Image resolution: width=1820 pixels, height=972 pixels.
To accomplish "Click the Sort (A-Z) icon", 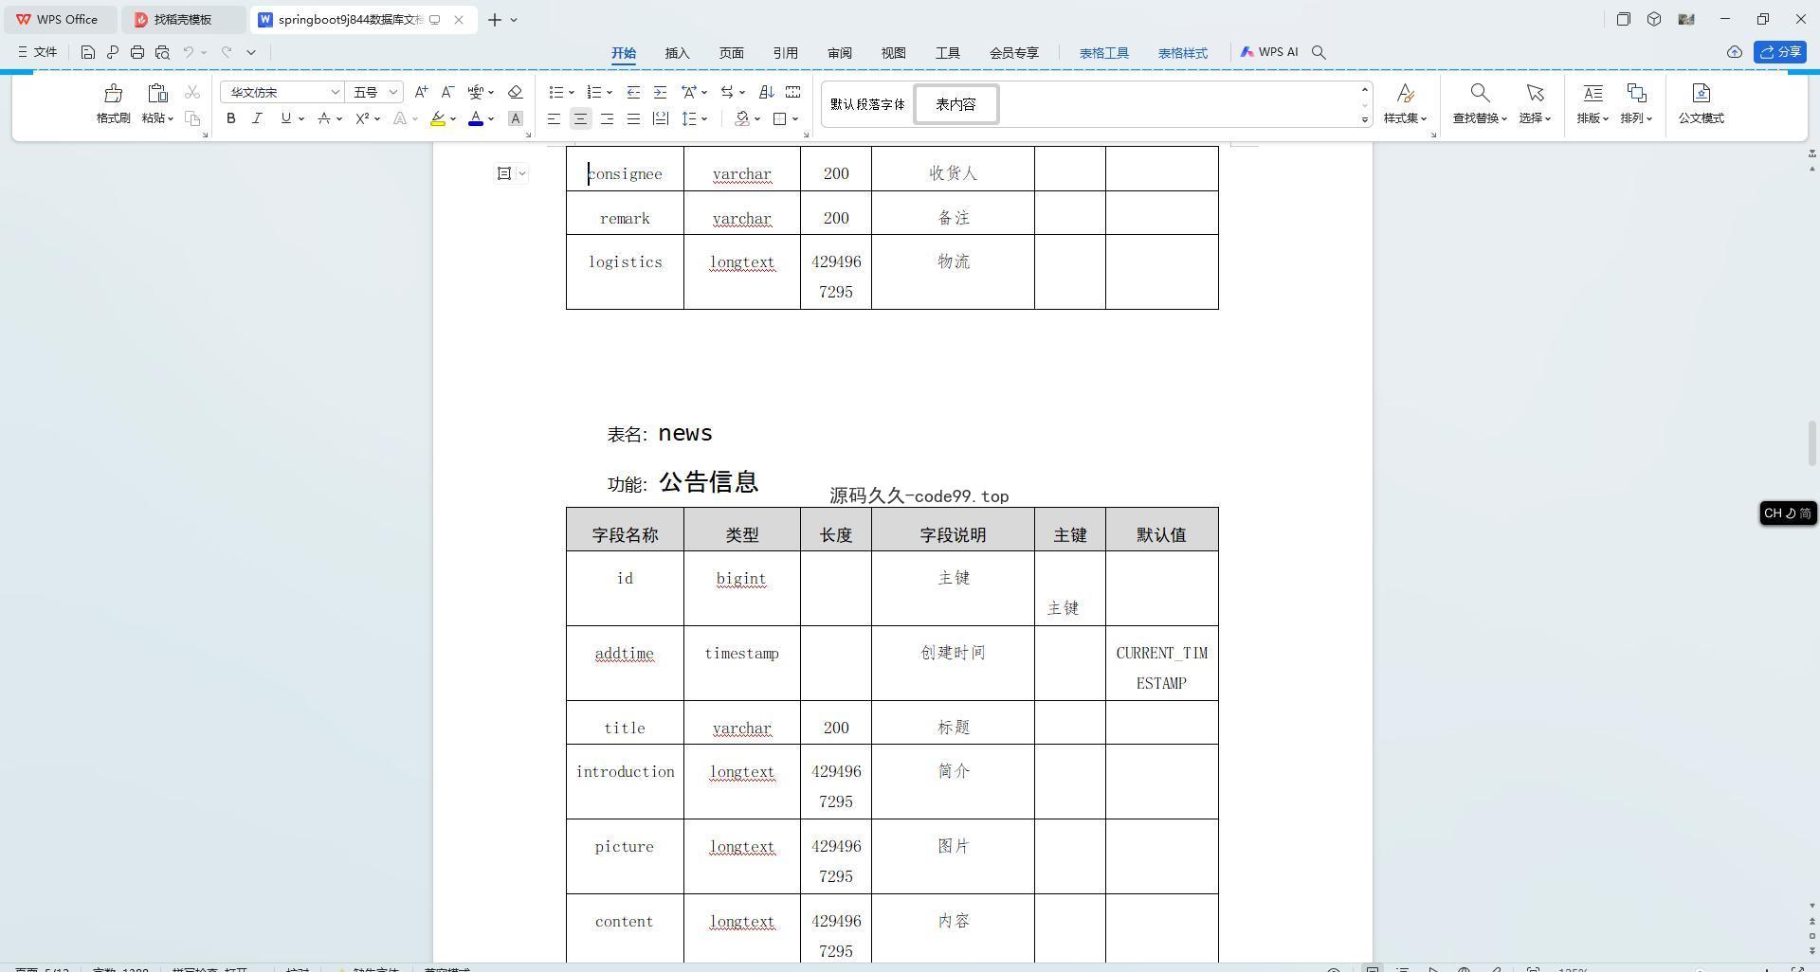I will click(766, 92).
